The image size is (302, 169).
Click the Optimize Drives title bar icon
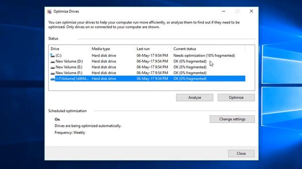50,11
